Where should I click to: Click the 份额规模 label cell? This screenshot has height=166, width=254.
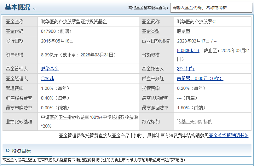tap(156, 55)
